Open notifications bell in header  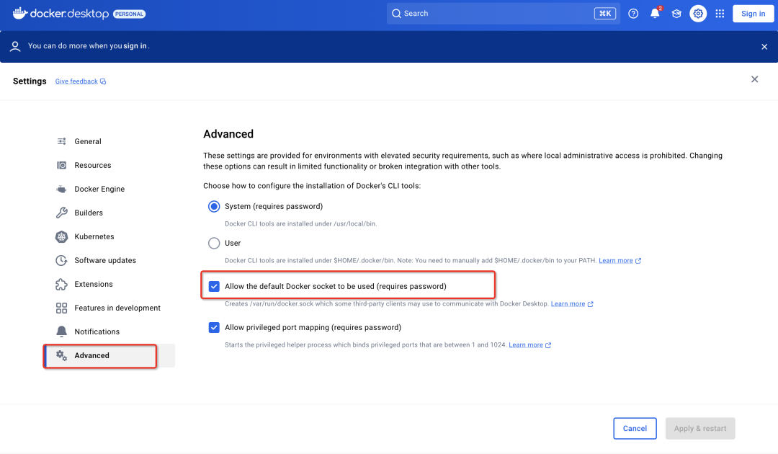[x=655, y=14]
